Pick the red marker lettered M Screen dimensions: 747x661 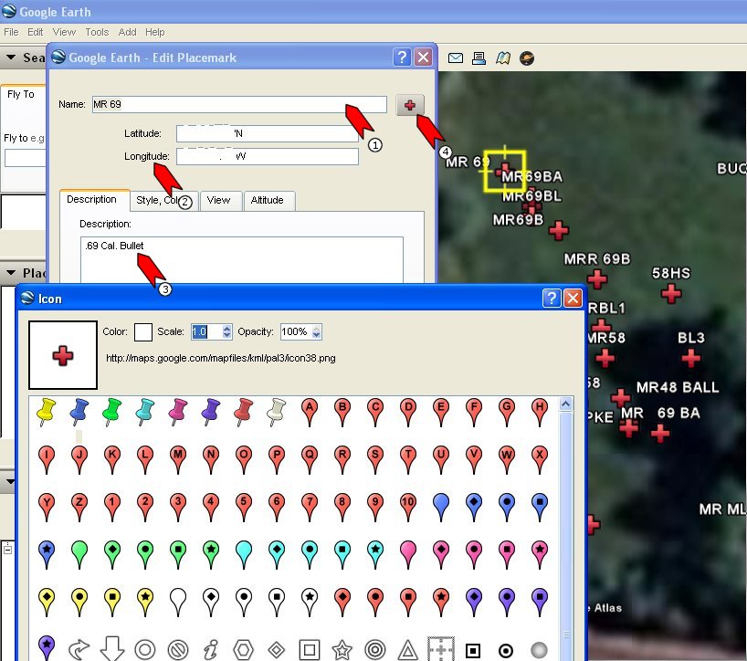point(178,460)
